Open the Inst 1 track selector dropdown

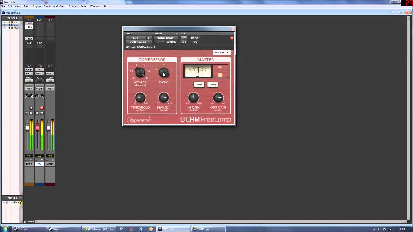coord(136,38)
